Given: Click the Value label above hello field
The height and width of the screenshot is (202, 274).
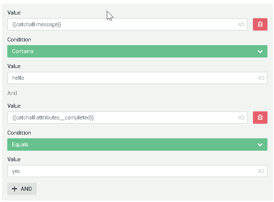Looking at the screenshot, I should click(14, 66).
